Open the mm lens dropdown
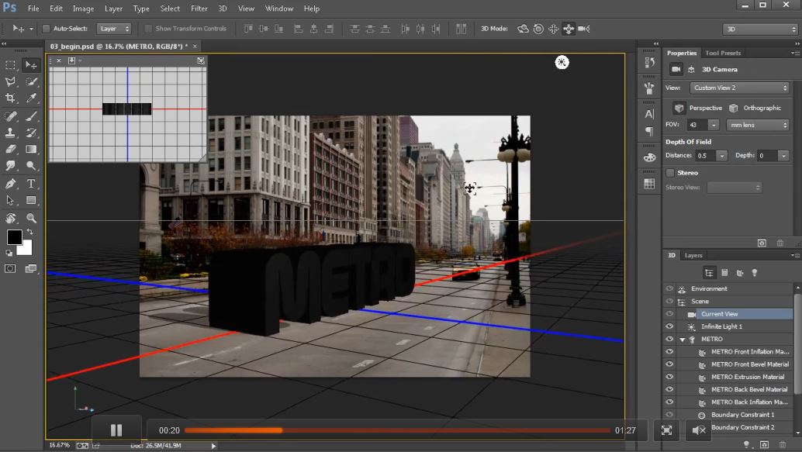Image resolution: width=802 pixels, height=452 pixels. (x=758, y=125)
